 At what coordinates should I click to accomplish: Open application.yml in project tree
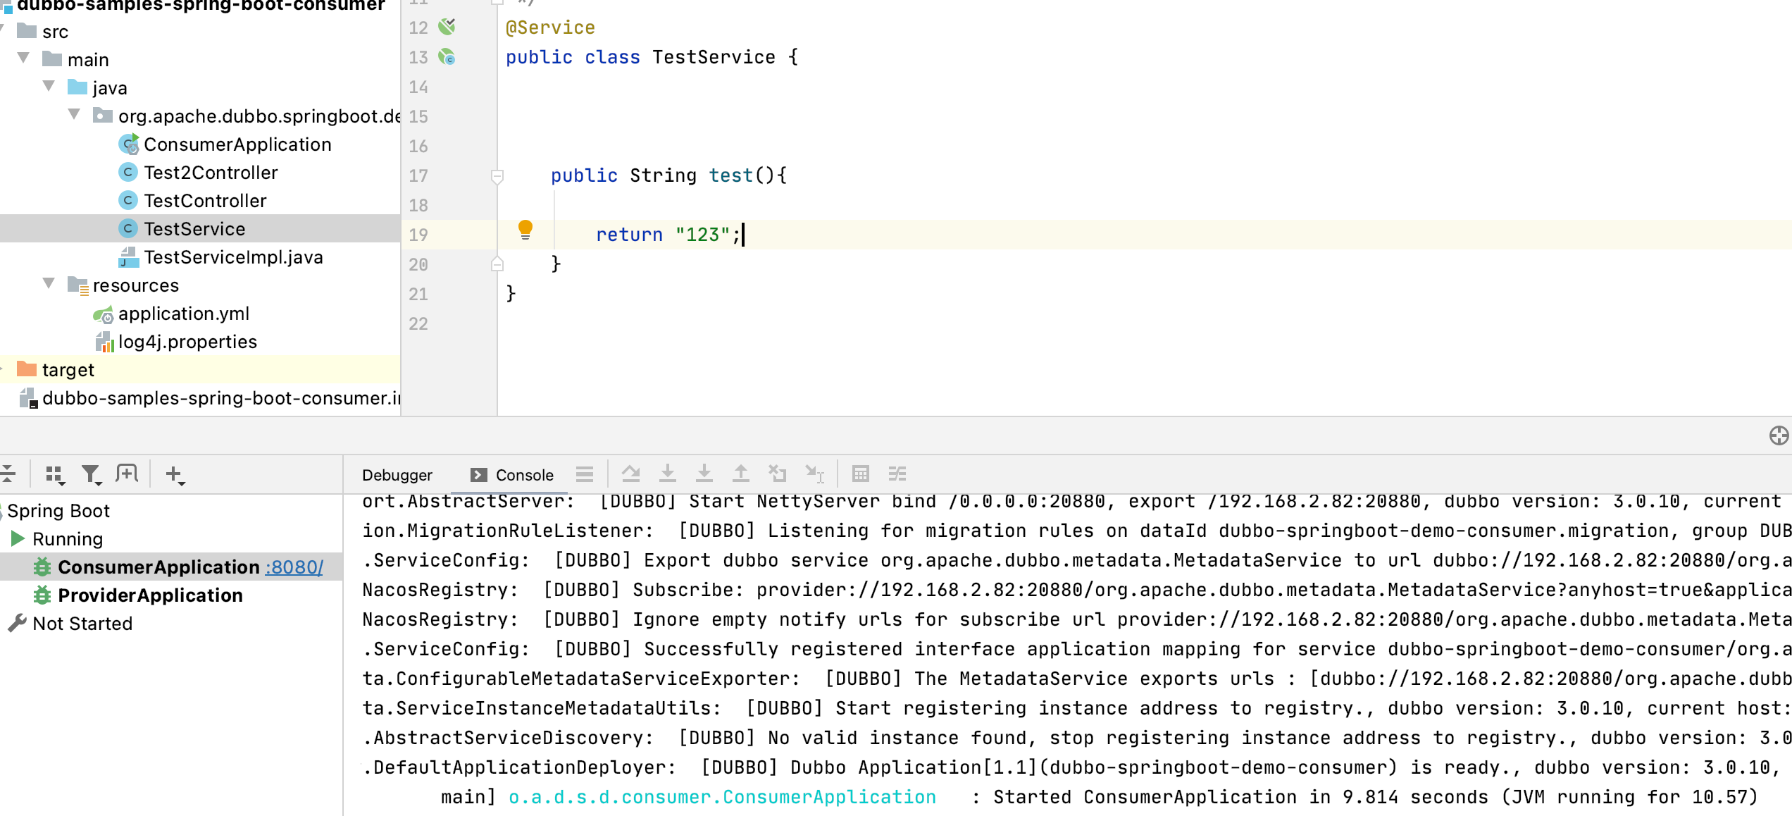click(183, 314)
